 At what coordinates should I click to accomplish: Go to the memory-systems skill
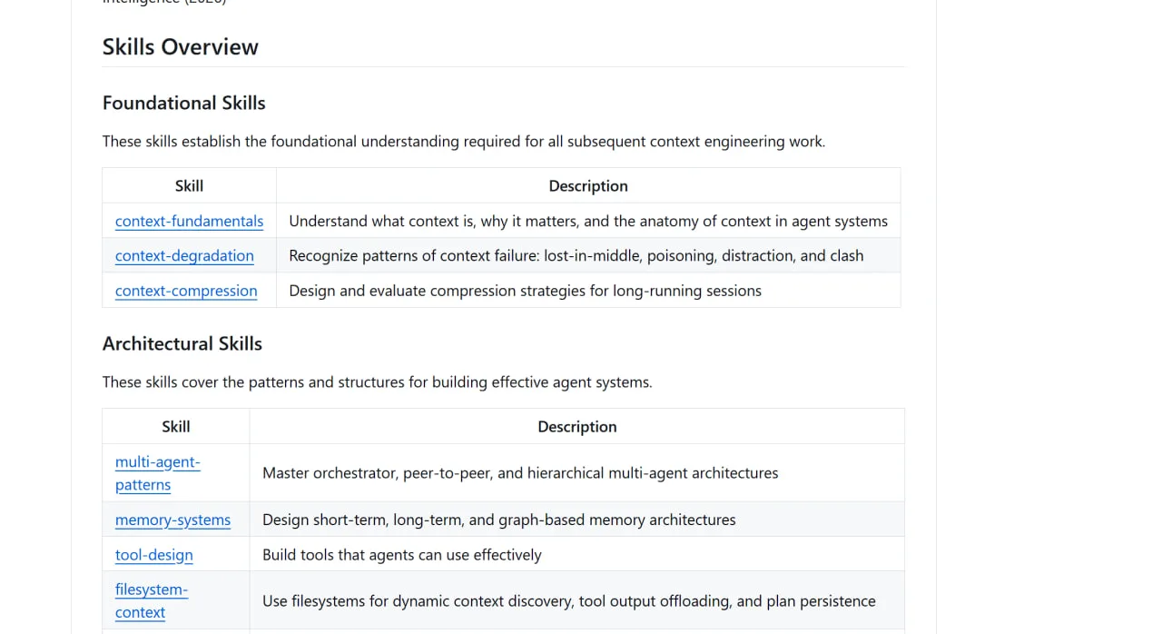[x=172, y=520]
